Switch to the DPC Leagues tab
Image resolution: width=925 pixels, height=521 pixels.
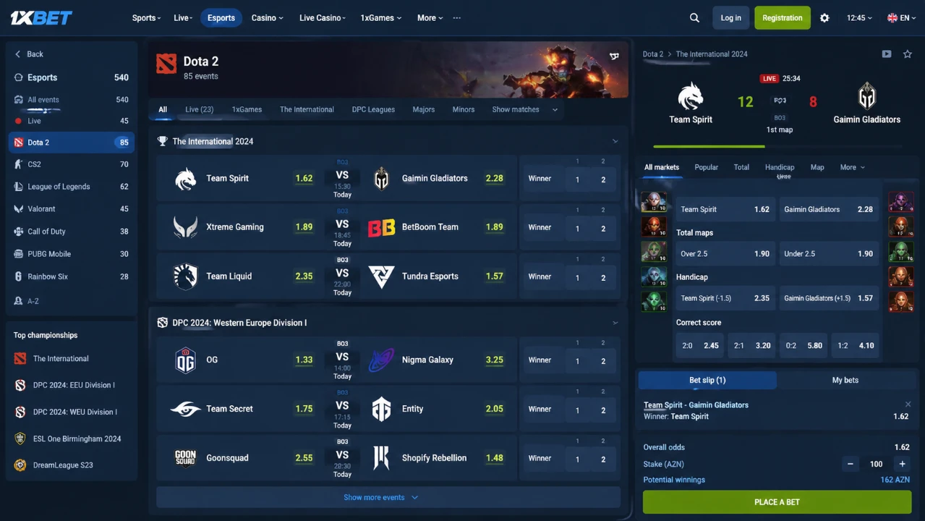click(373, 110)
